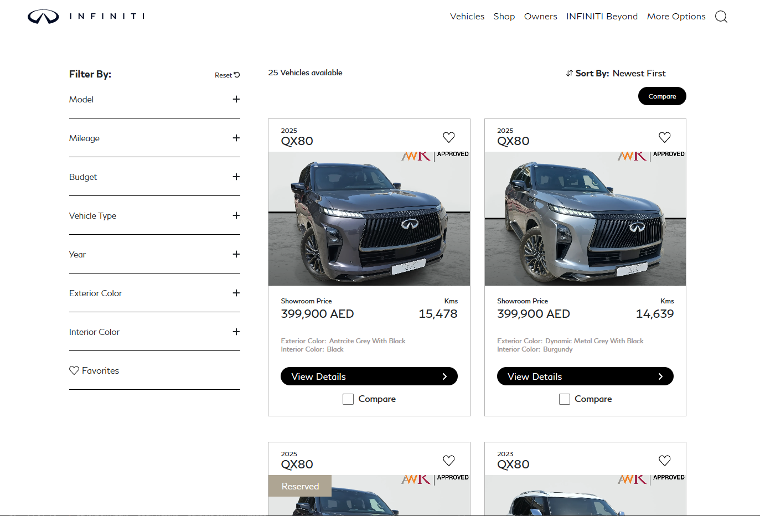Favorite the Reserved 2025 QX80
The height and width of the screenshot is (516, 760).
[x=449, y=460]
